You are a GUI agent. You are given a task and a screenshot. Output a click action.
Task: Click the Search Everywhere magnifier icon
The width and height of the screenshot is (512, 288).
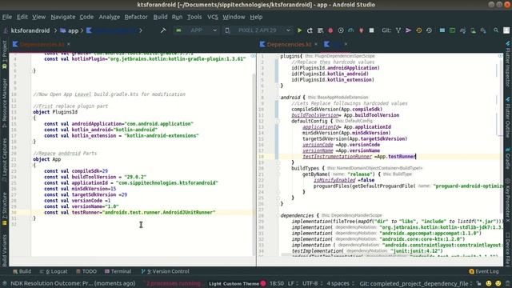click(496, 30)
